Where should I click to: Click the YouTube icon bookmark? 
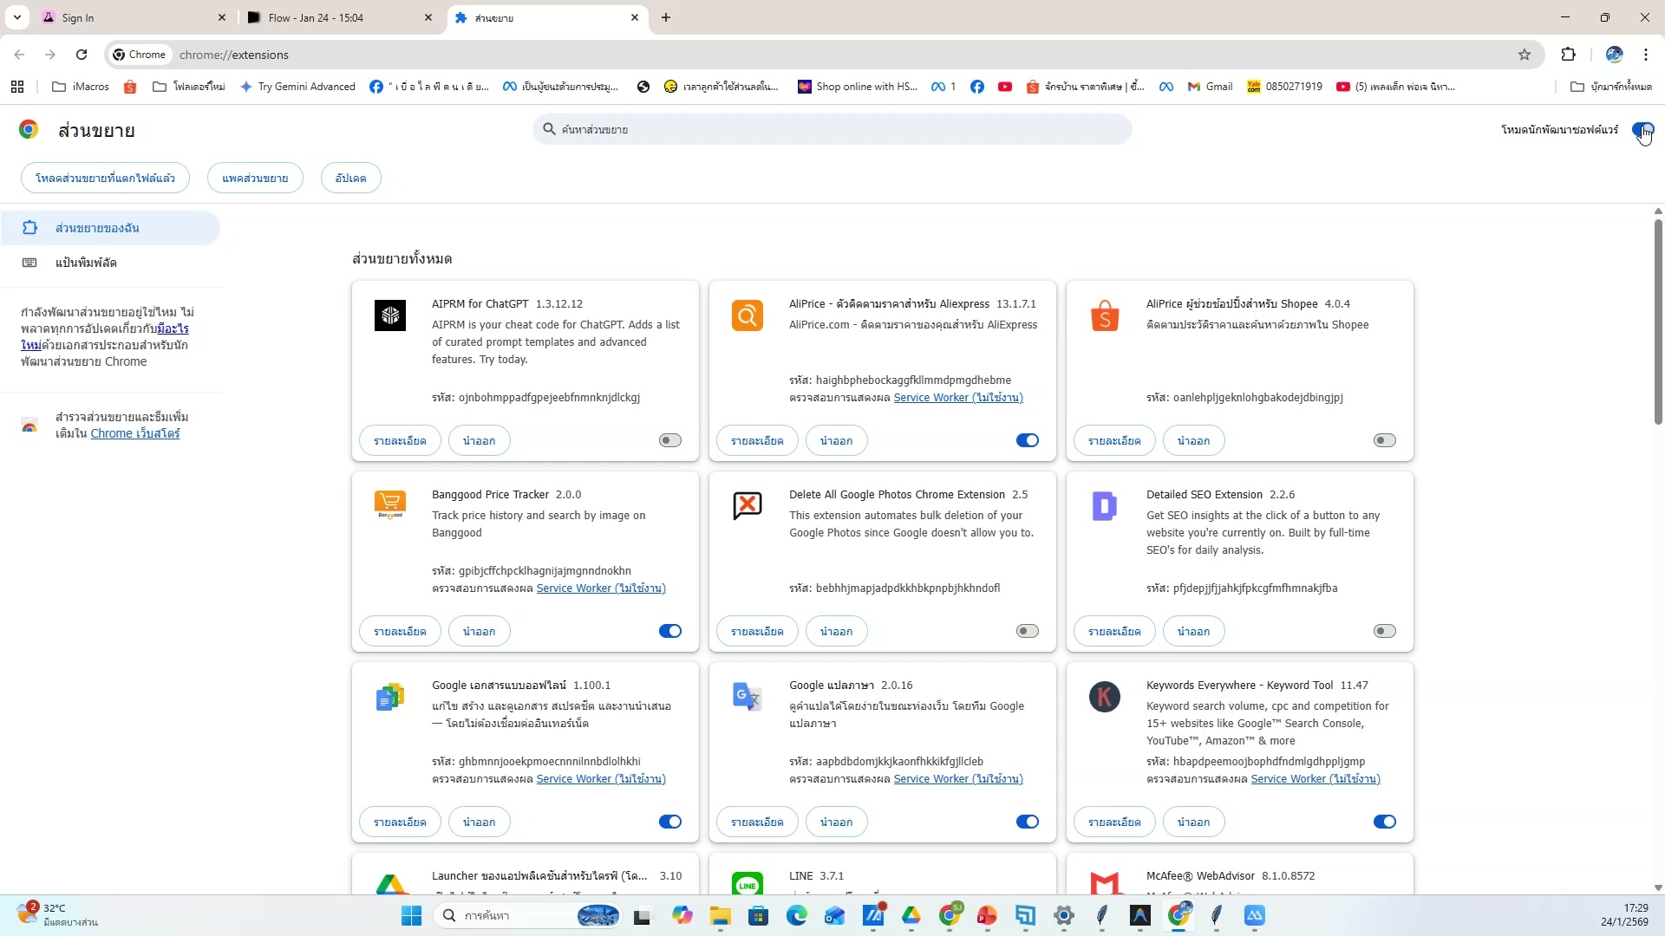(1005, 87)
